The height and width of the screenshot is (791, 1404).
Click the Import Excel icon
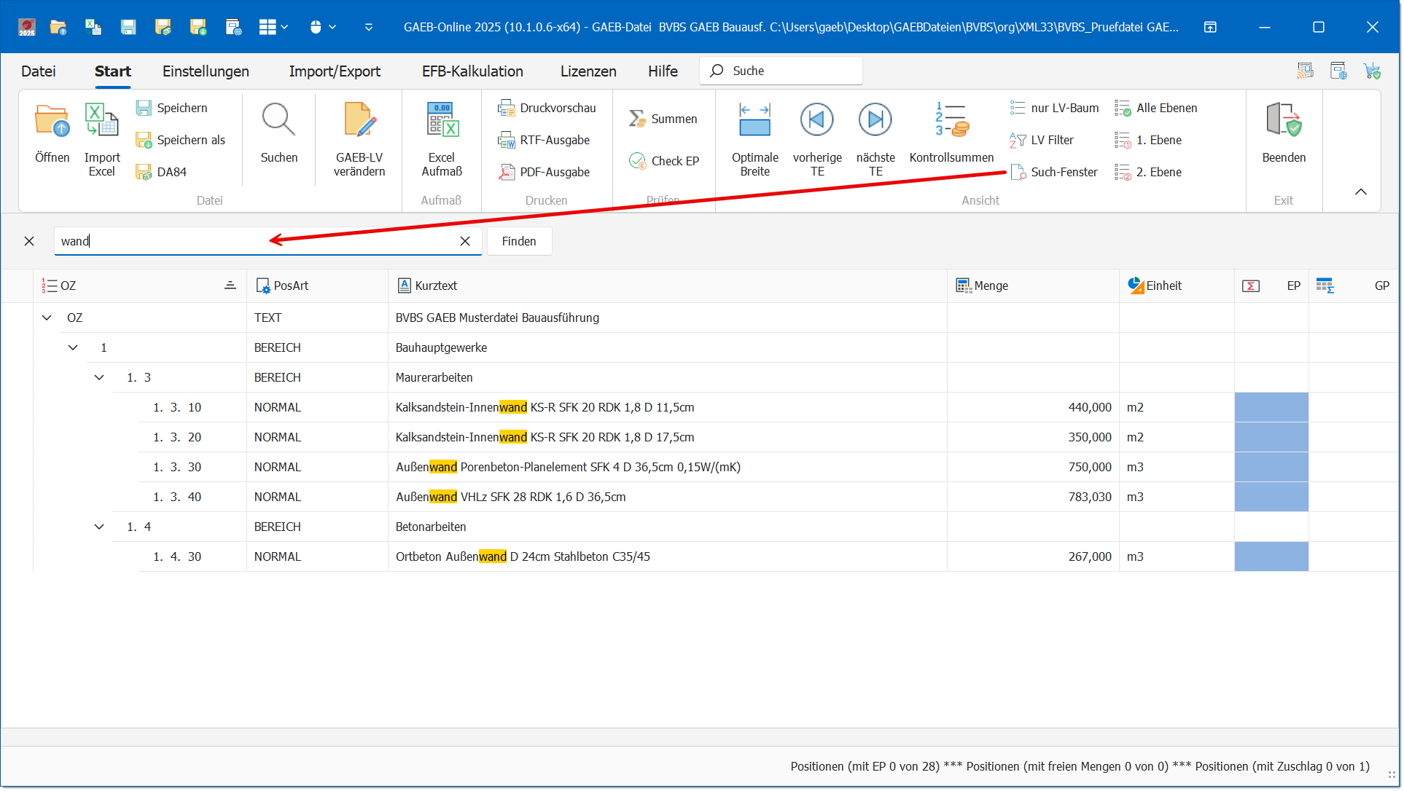tap(101, 121)
